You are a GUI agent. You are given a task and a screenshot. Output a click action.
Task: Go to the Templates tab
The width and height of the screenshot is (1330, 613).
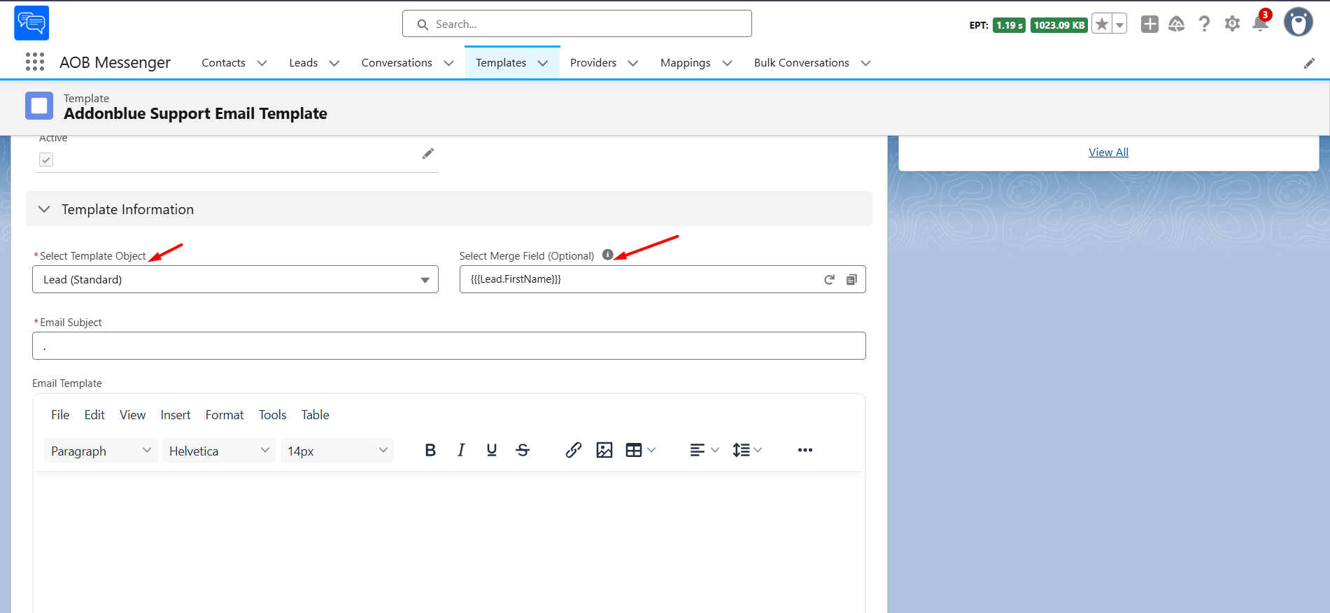click(501, 63)
